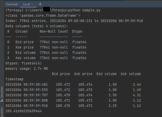Click the final output 105.41696225639444

23,111
